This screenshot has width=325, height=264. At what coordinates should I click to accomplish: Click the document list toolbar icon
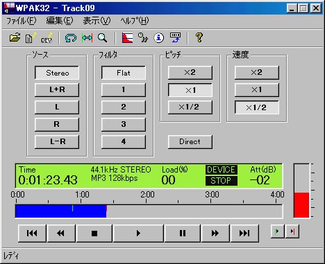tap(31, 37)
